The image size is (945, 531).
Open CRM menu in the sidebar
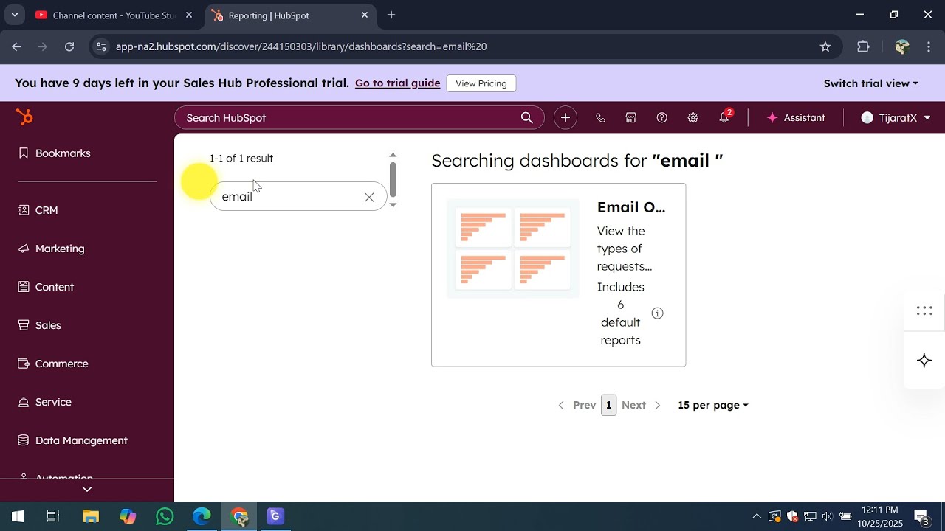coord(38,210)
